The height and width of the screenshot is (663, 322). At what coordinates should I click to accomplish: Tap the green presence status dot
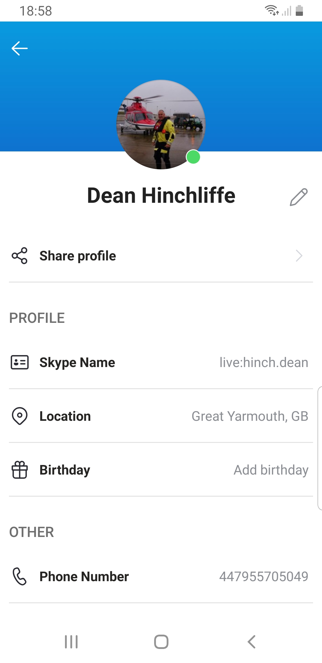[x=193, y=157]
